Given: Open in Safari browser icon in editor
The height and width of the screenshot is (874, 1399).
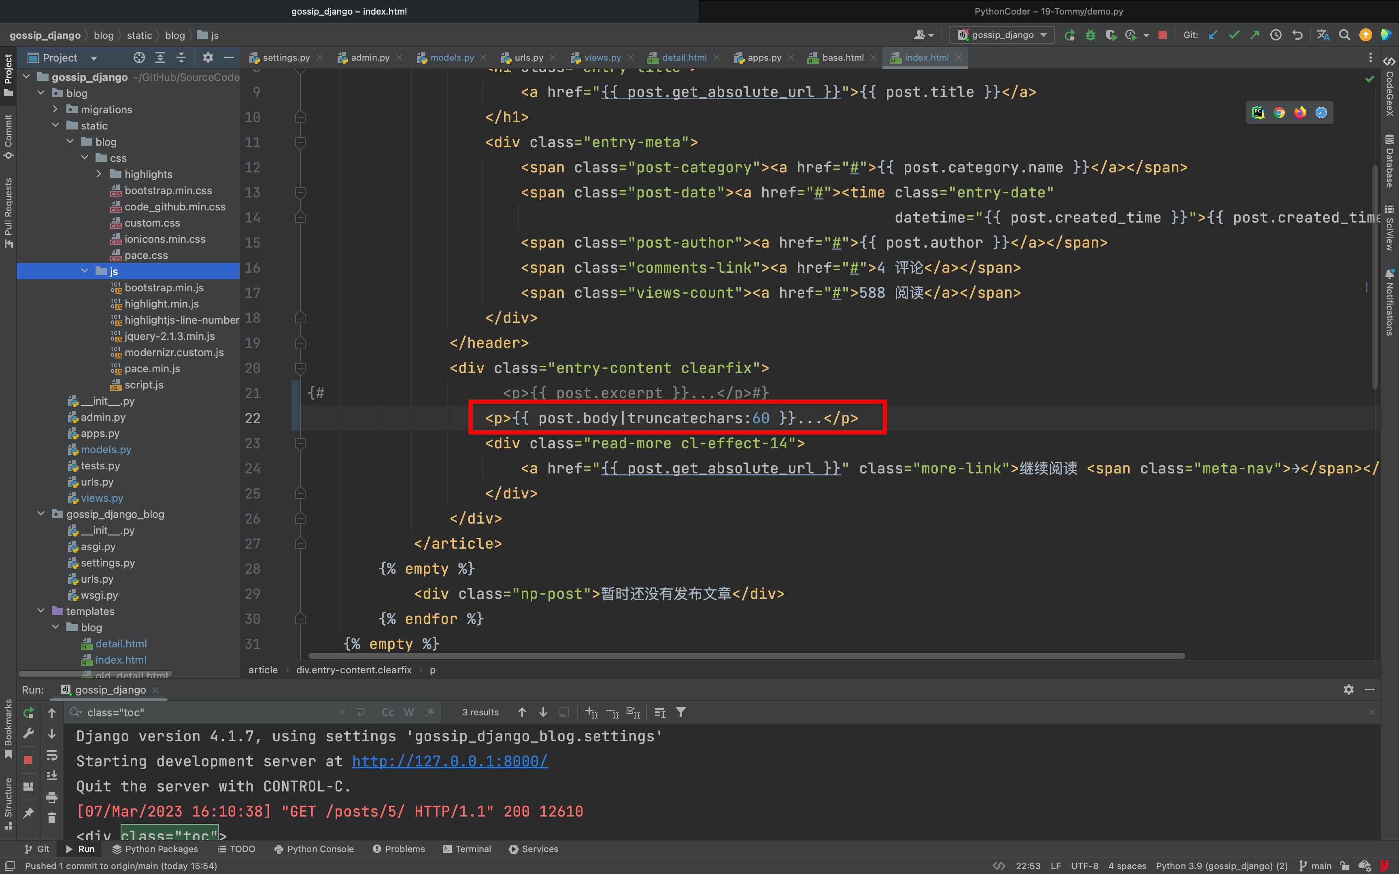Looking at the screenshot, I should point(1321,113).
